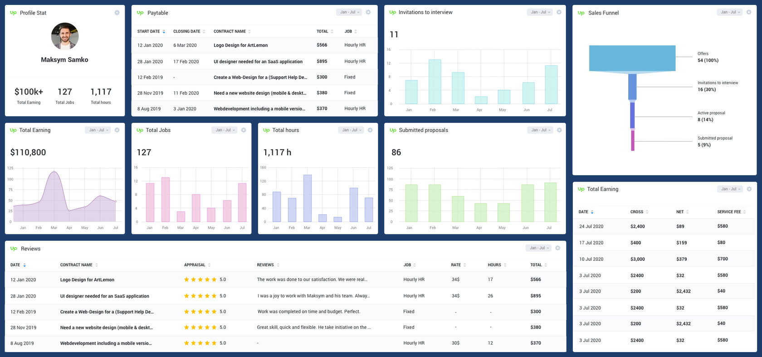The width and height of the screenshot is (762, 357).
Task: Expand Jan - Jul dropdown in Paytable
Action: pyautogui.click(x=350, y=12)
